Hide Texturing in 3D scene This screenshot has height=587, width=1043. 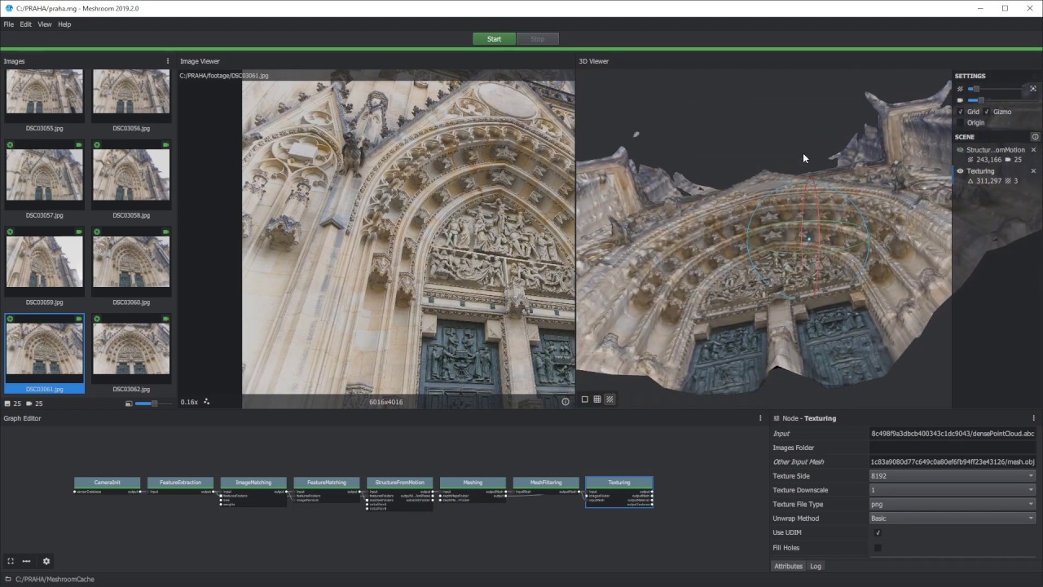click(x=960, y=171)
